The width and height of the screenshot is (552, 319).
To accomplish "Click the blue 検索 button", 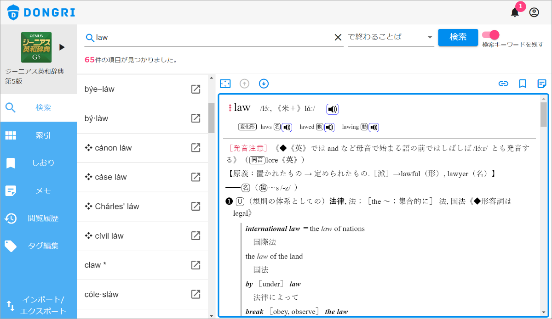I will [x=458, y=37].
